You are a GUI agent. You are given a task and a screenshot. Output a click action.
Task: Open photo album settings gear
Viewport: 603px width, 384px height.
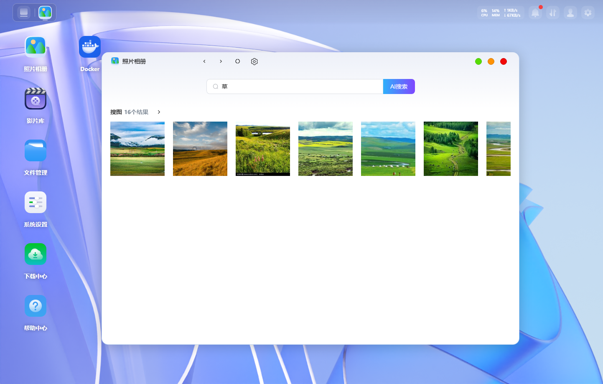254,61
